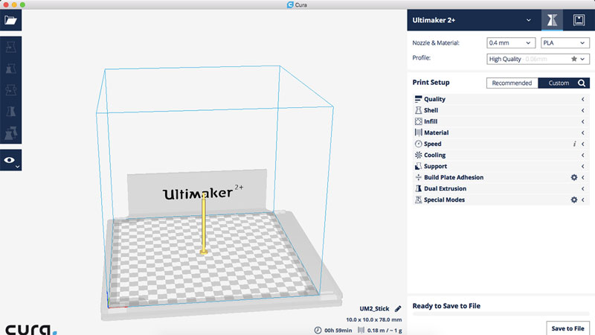Click the filament usage spool icon
This screenshot has height=335, width=595.
coord(361,331)
